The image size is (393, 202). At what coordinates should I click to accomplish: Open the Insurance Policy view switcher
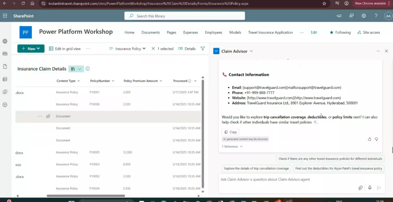click(x=127, y=49)
